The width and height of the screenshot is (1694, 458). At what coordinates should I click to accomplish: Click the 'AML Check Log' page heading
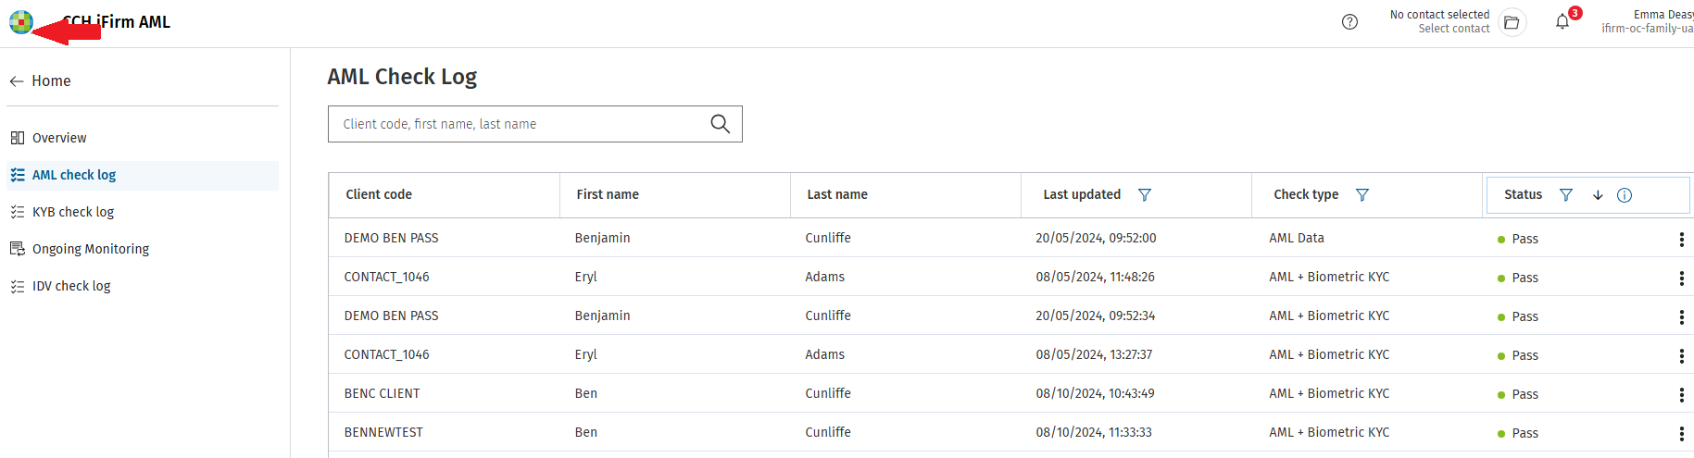pyautogui.click(x=402, y=77)
